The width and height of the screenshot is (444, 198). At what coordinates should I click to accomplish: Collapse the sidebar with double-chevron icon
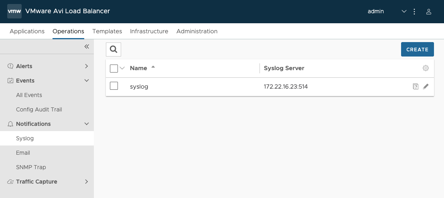pos(87,46)
